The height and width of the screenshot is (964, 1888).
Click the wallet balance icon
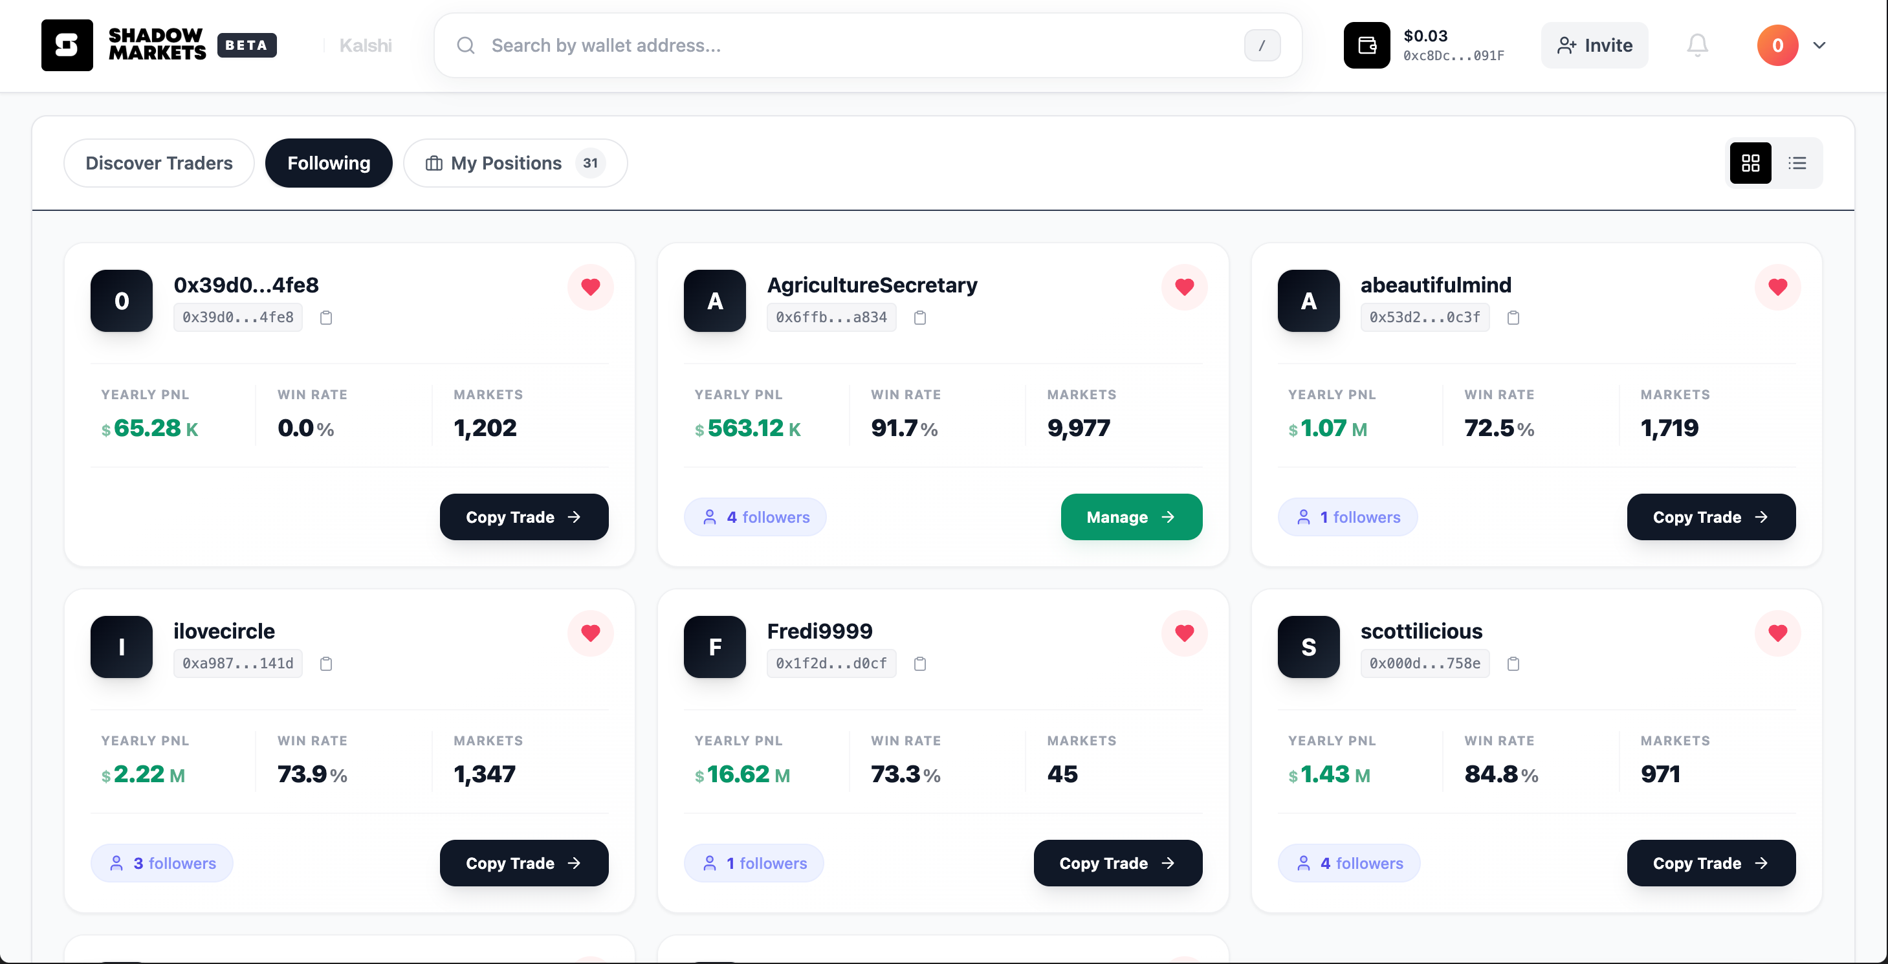tap(1366, 45)
